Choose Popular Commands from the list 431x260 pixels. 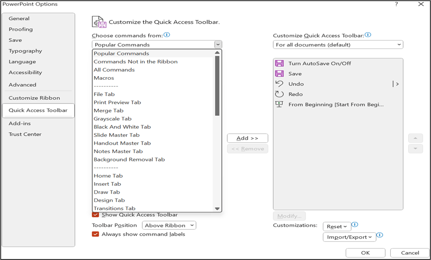click(x=153, y=53)
